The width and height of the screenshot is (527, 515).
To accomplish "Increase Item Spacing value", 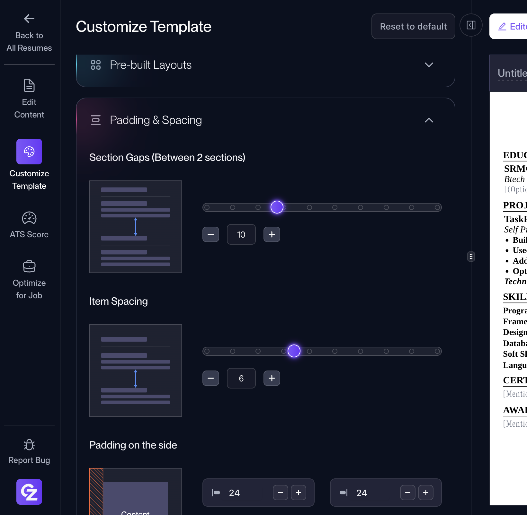I will tap(272, 378).
